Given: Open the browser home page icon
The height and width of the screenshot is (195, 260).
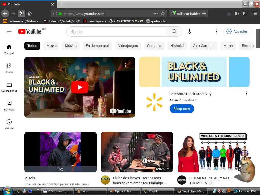Looking at the screenshot, I should click(x=30, y=14).
